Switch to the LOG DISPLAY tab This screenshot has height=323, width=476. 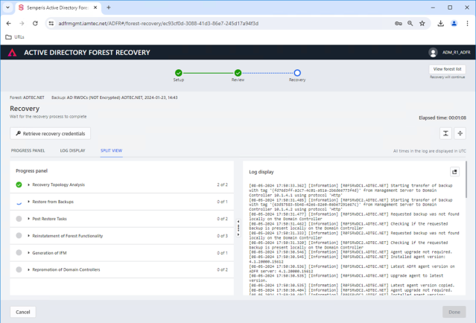[x=72, y=151]
